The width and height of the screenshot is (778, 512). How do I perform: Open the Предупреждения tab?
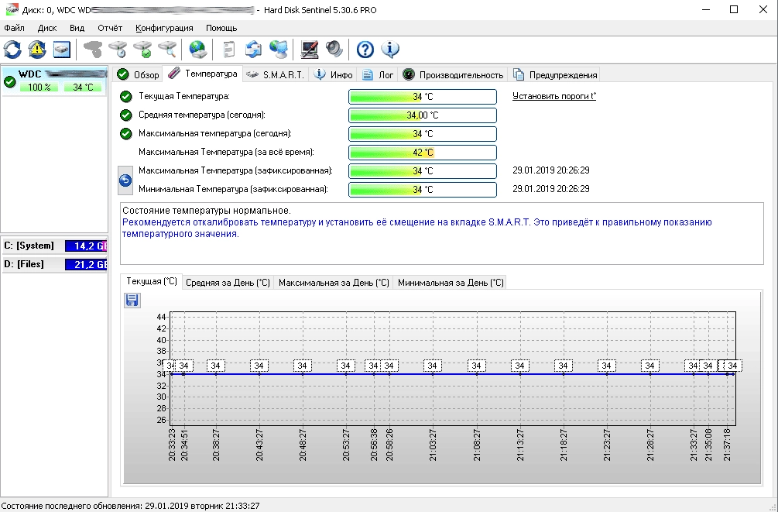point(555,74)
